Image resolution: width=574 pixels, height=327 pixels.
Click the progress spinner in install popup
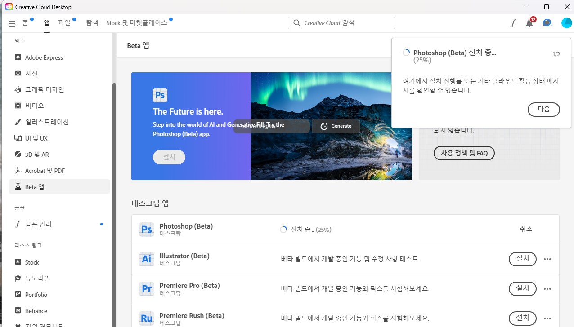[406, 53]
